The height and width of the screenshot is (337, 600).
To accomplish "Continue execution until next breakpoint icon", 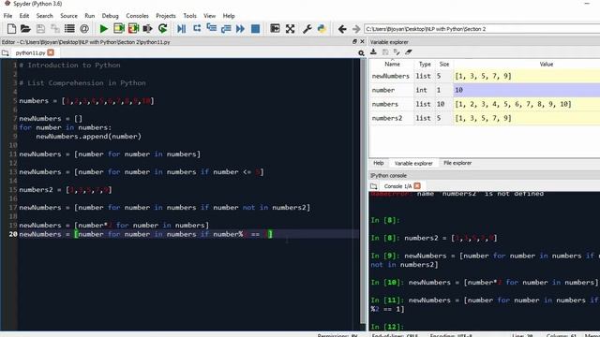I will coord(240,29).
